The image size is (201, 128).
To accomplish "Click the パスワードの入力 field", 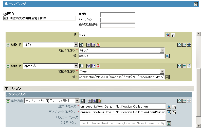I will tap(123, 117).
